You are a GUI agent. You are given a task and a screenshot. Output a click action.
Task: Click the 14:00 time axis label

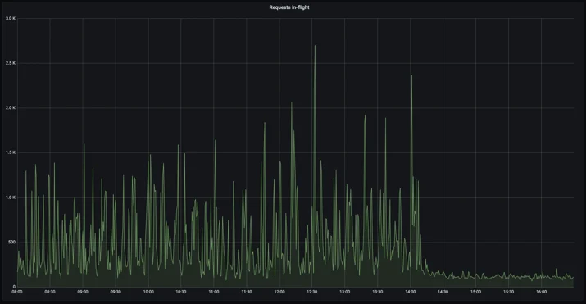click(x=411, y=292)
